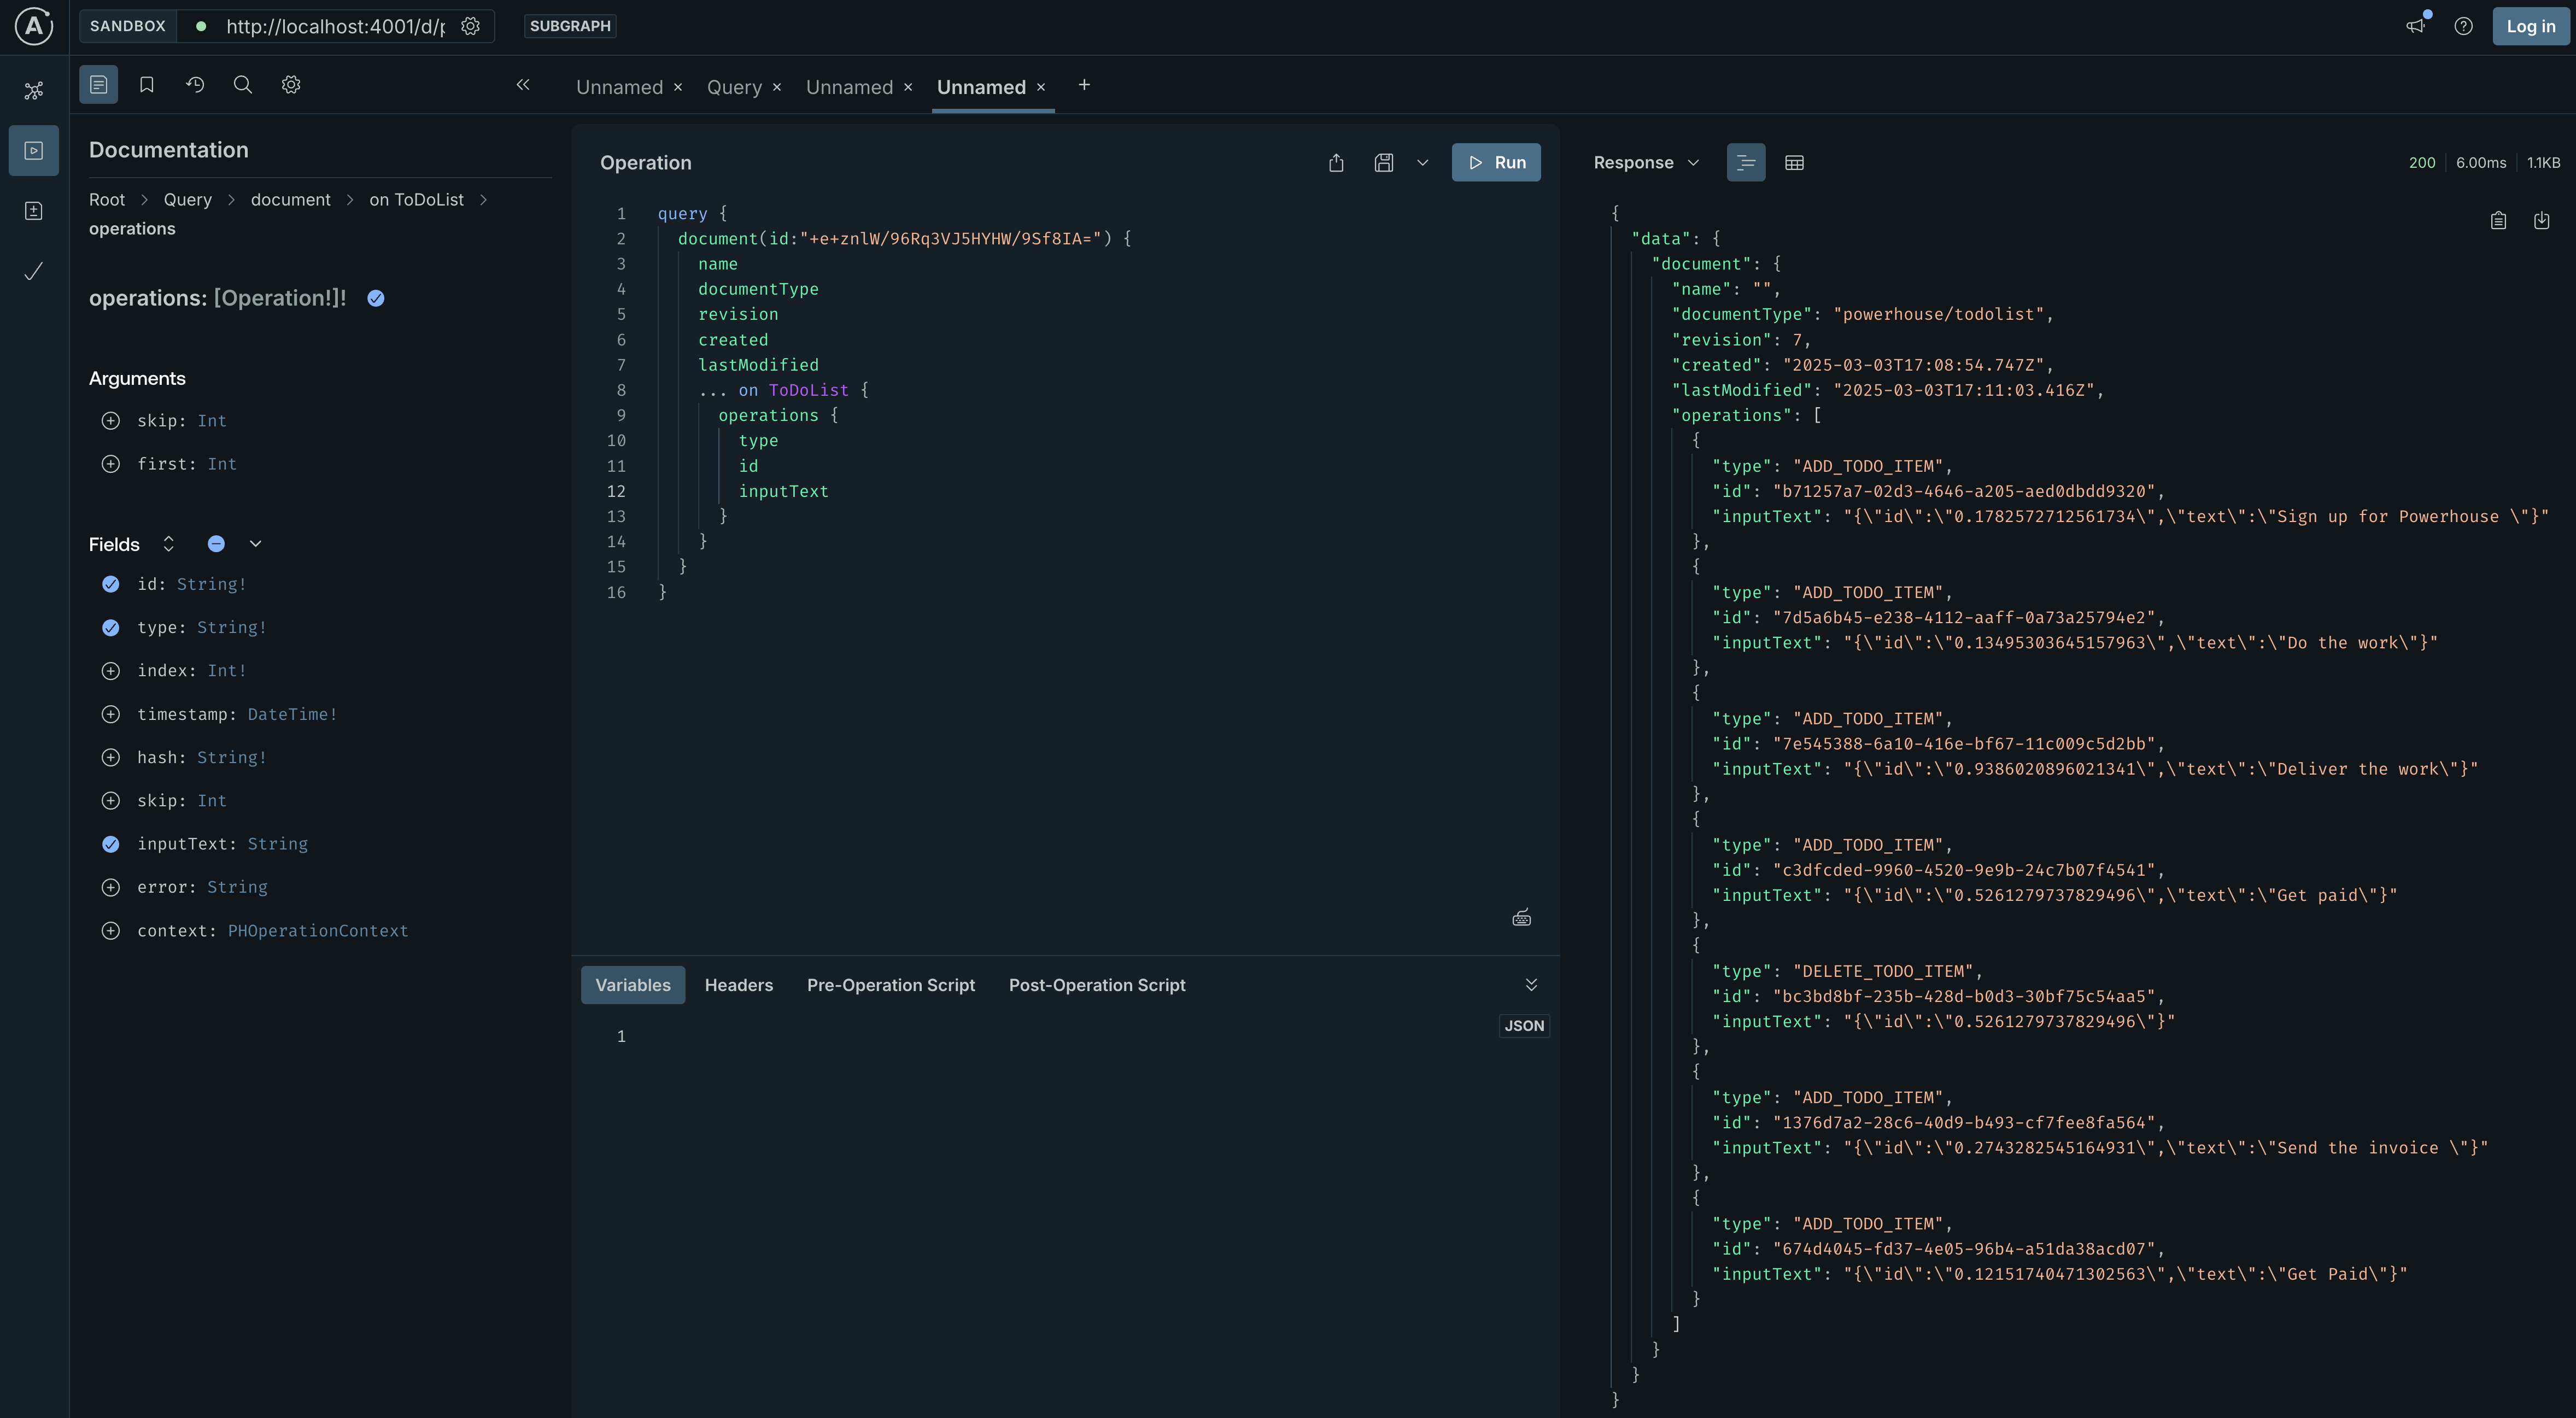The width and height of the screenshot is (2576, 1418).
Task: Open Explorer settings gear icon
Action: point(290,84)
